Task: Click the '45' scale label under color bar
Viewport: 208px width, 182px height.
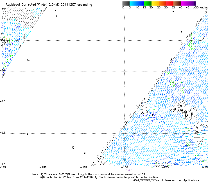Action: [187, 8]
